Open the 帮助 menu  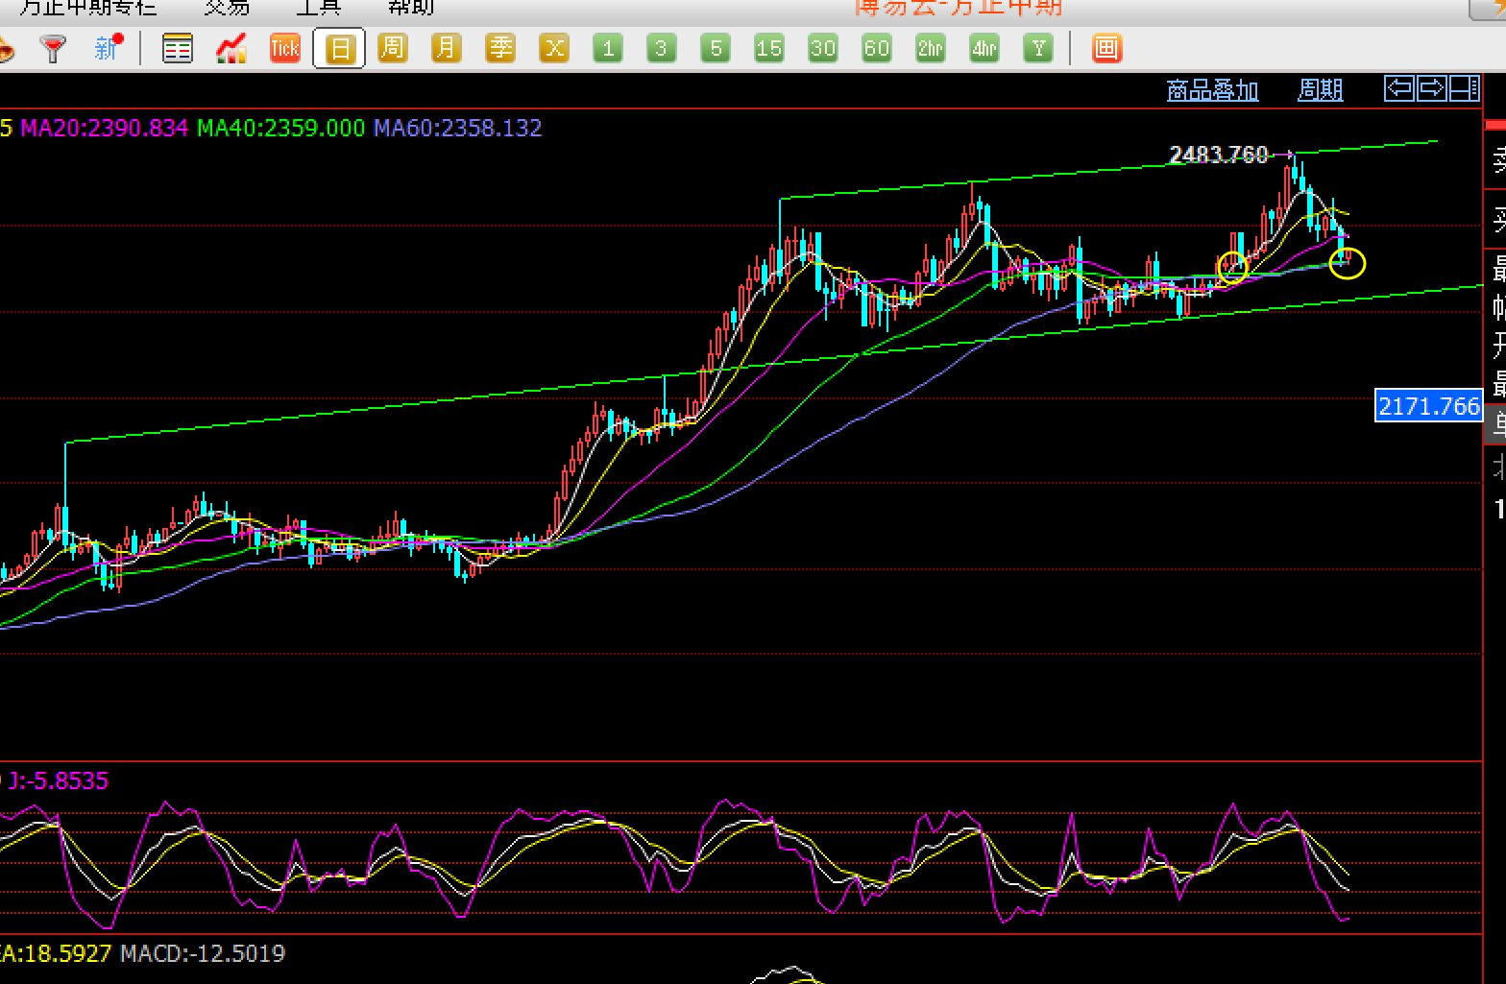tap(411, 8)
